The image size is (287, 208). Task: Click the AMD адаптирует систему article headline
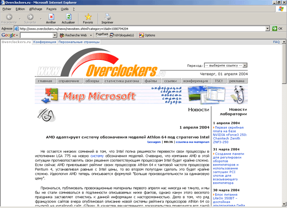point(127,137)
